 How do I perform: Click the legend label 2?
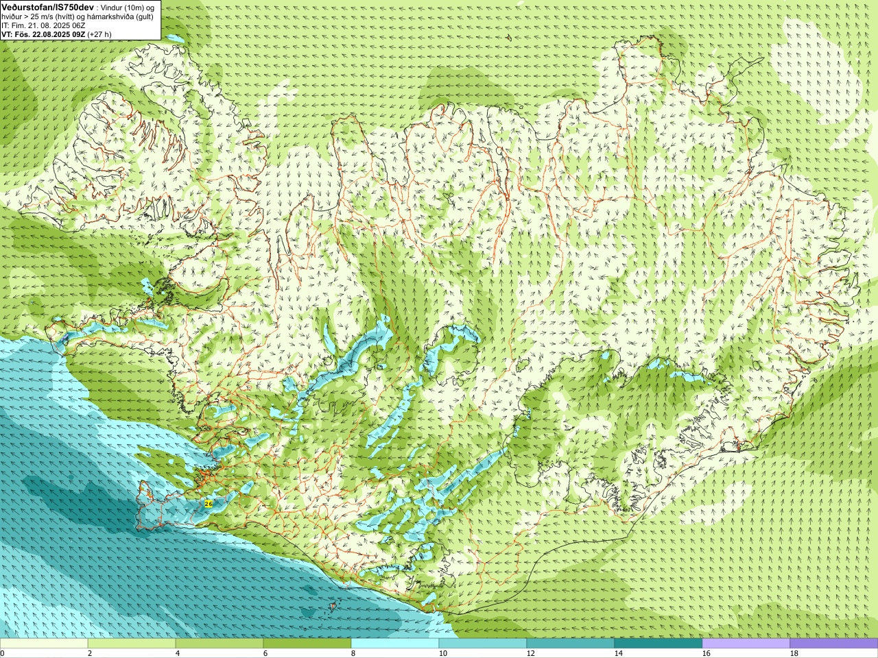[90, 654]
